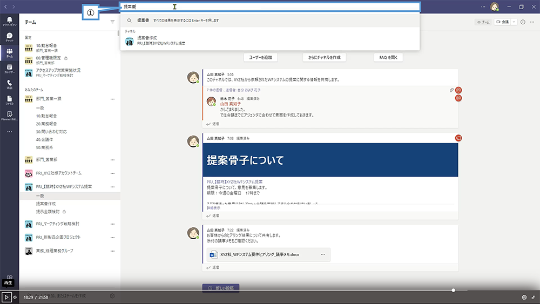Image resolution: width=540 pixels, height=304 pixels.
Task: Collapse PRJ_【臨時】XYZ社WFシステム提案 team
Action: 64,187
